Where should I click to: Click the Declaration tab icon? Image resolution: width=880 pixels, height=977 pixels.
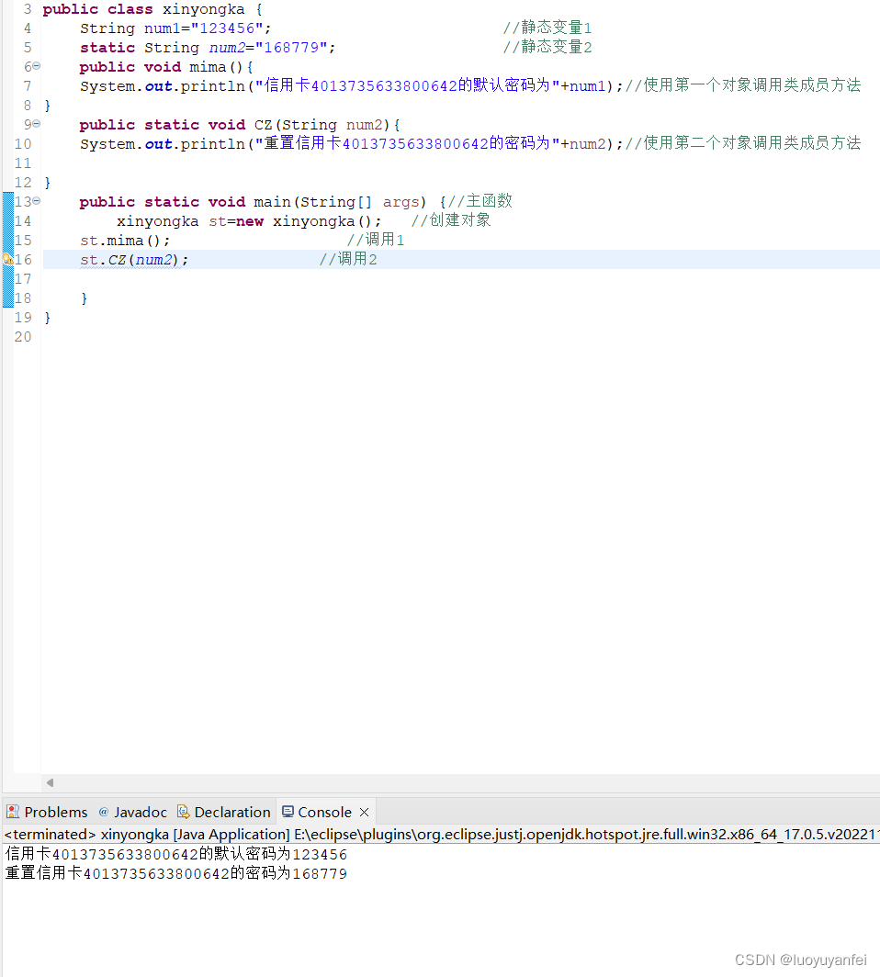tap(183, 812)
